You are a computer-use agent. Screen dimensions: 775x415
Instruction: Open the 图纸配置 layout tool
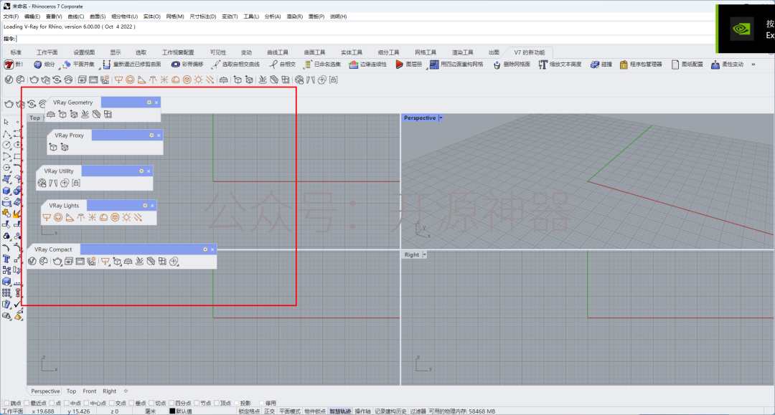pyautogui.click(x=687, y=65)
